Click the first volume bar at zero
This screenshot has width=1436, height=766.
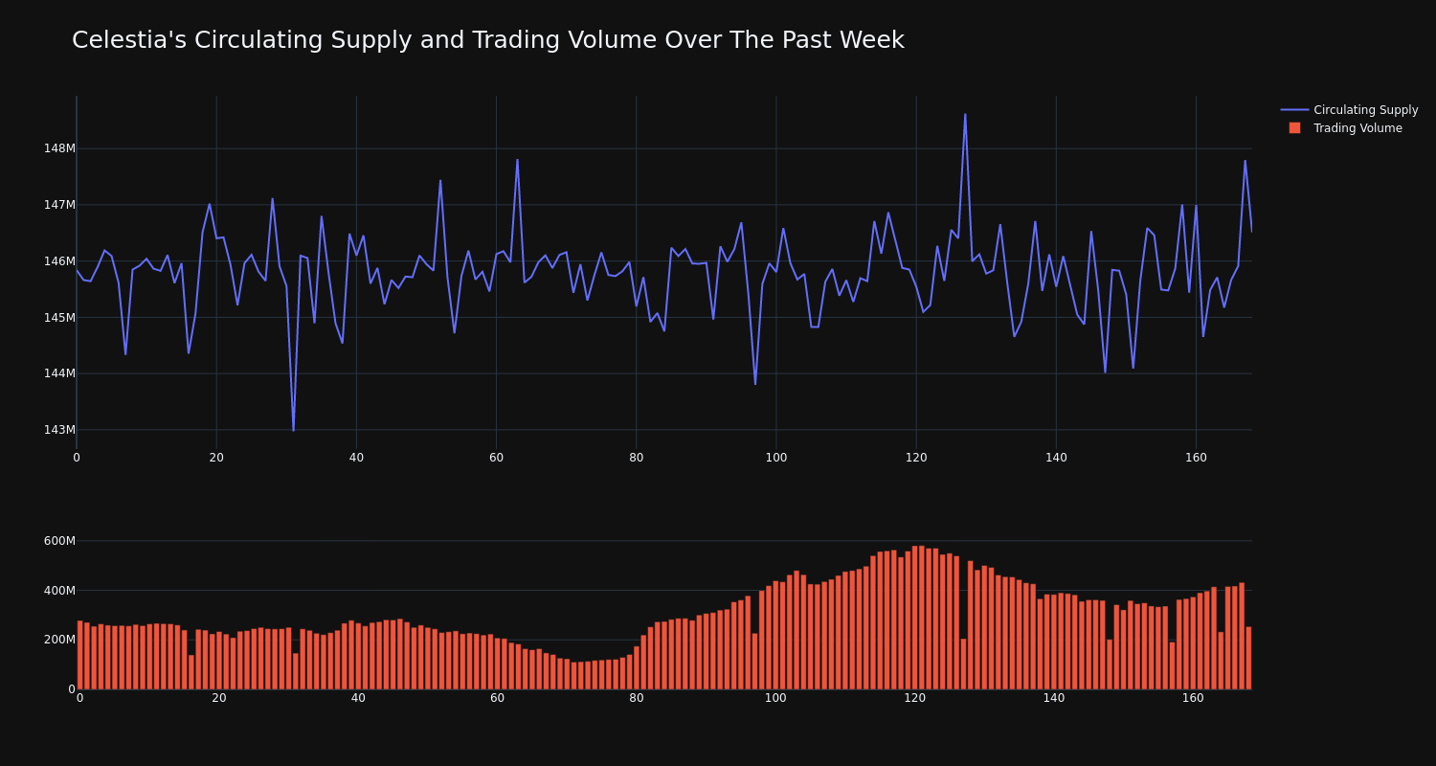[x=79, y=655]
